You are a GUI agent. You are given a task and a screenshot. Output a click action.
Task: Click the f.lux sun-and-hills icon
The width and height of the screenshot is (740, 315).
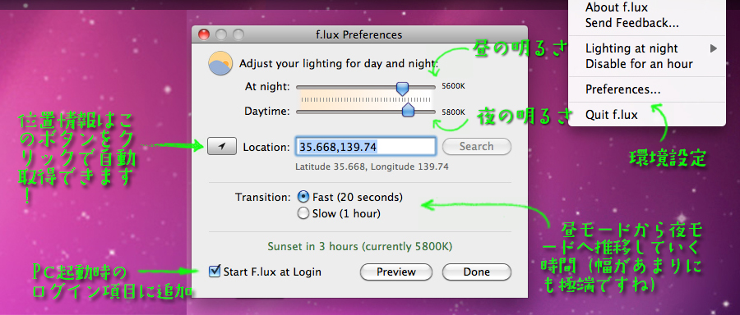pos(221,63)
